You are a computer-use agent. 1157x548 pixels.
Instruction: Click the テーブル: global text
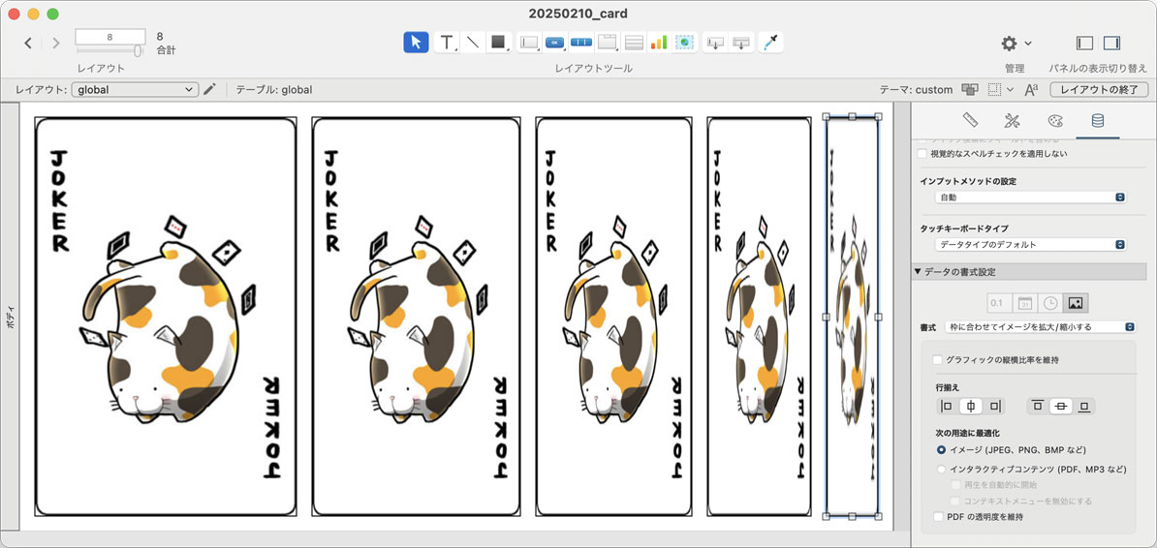coord(274,90)
